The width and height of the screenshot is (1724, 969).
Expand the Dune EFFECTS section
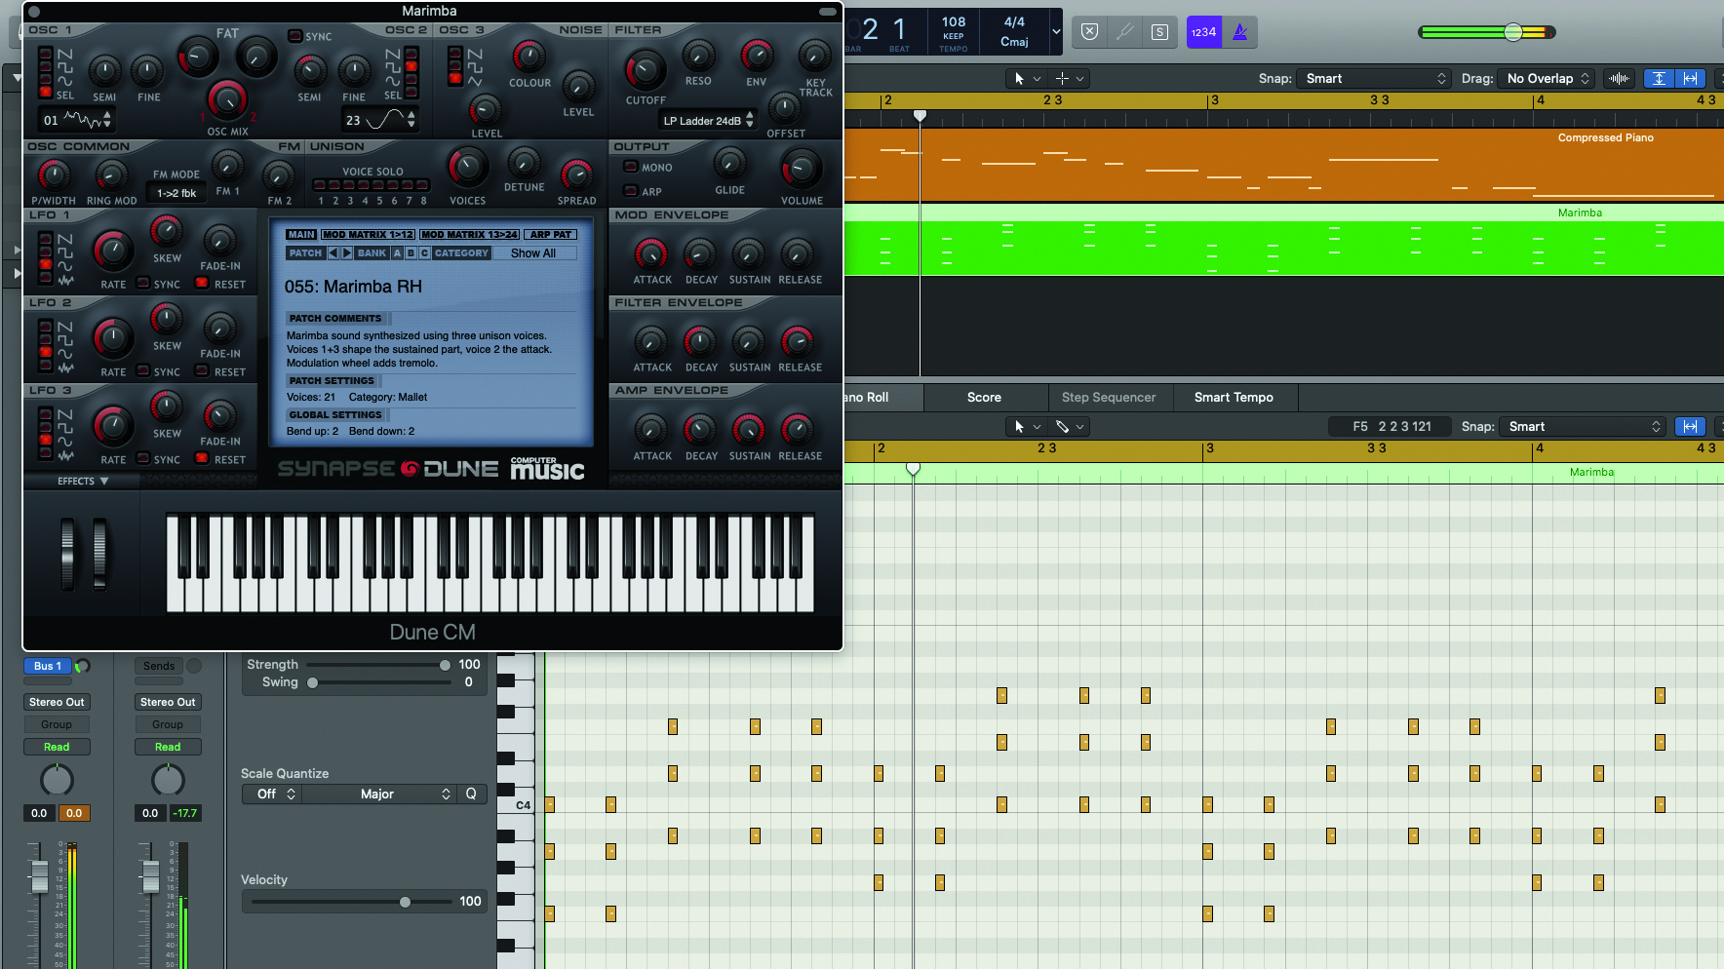(x=83, y=481)
